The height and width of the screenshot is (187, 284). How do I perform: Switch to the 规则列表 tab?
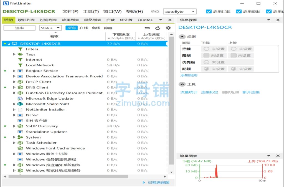tap(26, 20)
